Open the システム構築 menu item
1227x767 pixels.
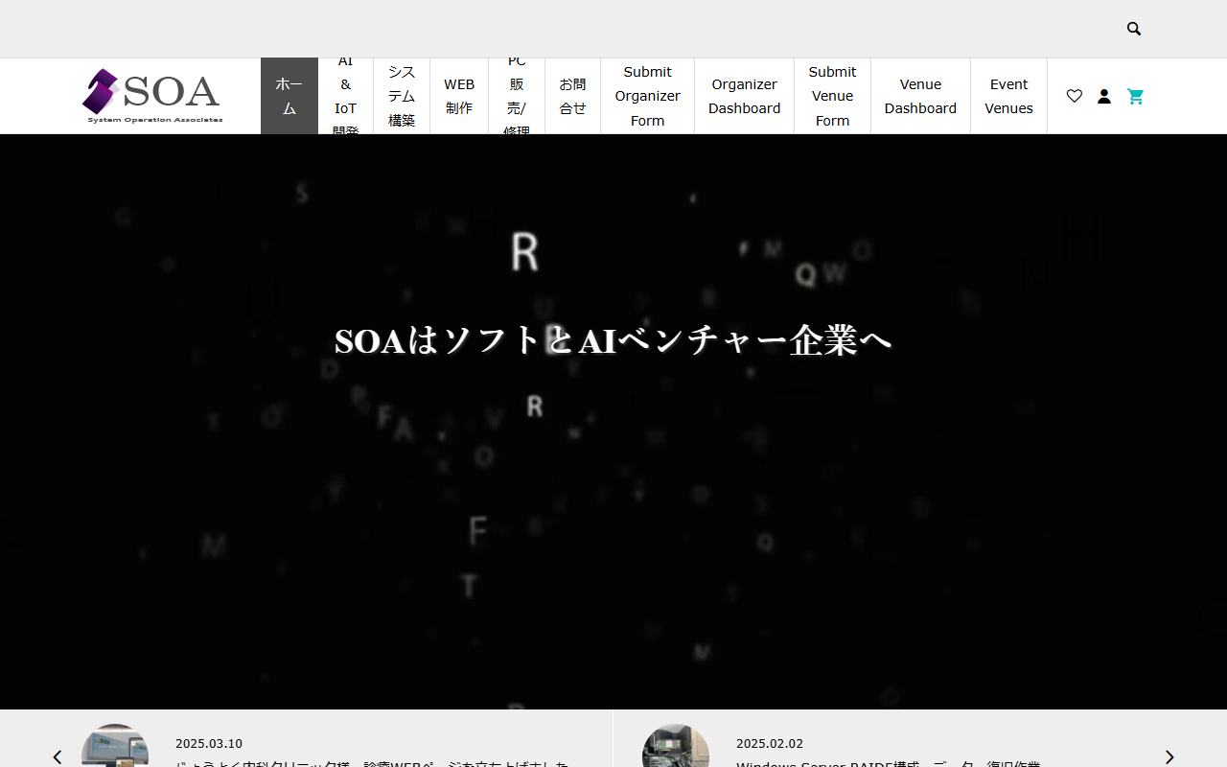pos(402,96)
